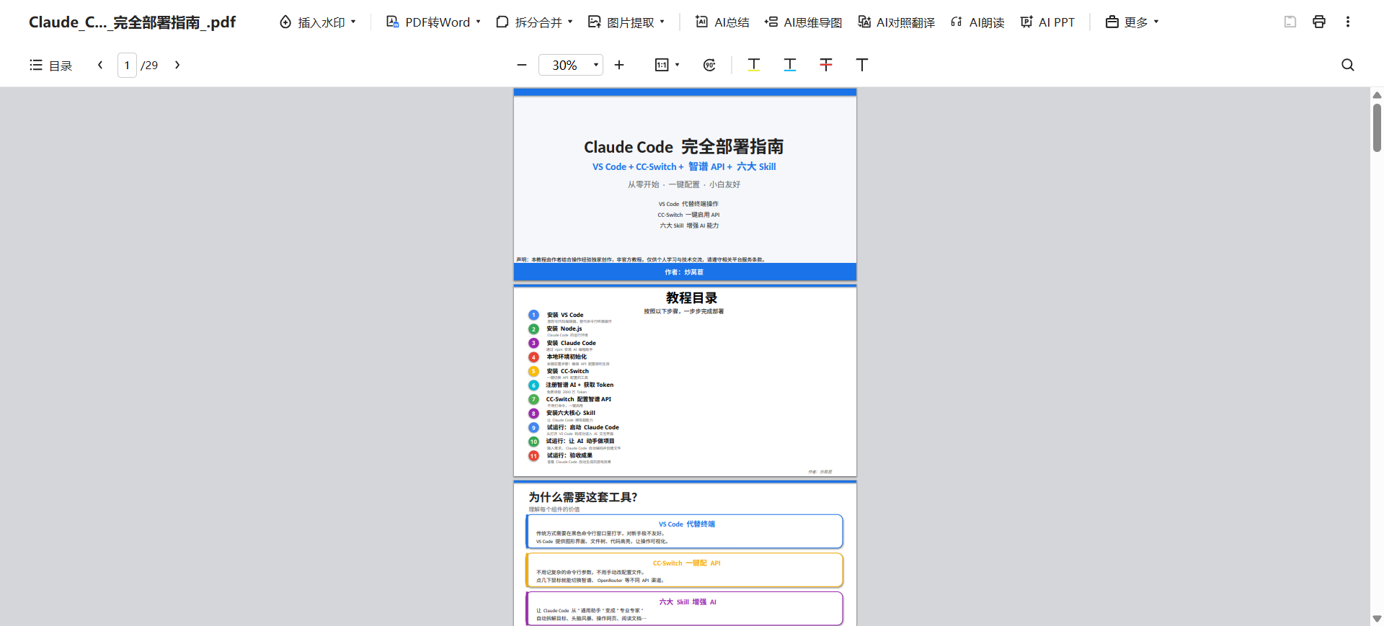Rotate the page 90 degrees
The image size is (1384, 626).
[709, 65]
